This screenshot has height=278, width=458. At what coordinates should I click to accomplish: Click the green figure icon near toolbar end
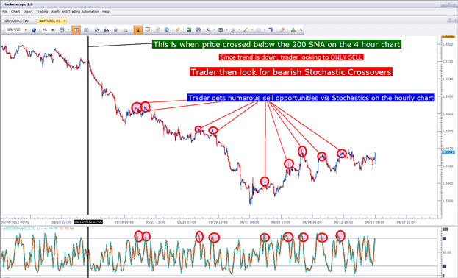(x=293, y=30)
